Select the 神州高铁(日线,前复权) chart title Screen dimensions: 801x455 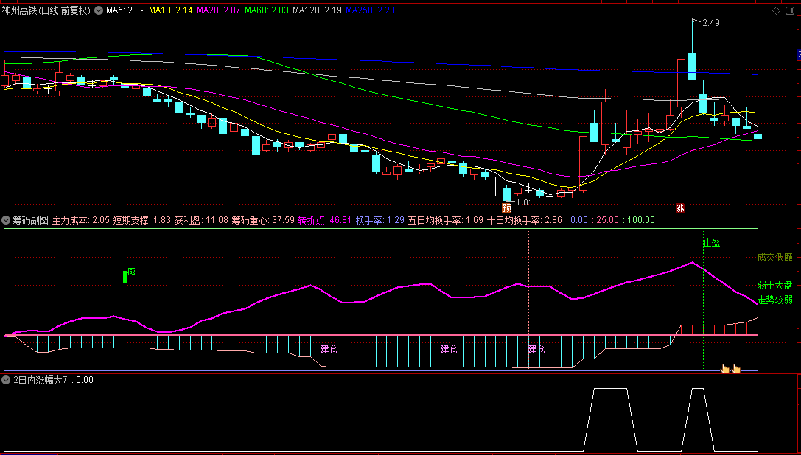coord(46,10)
